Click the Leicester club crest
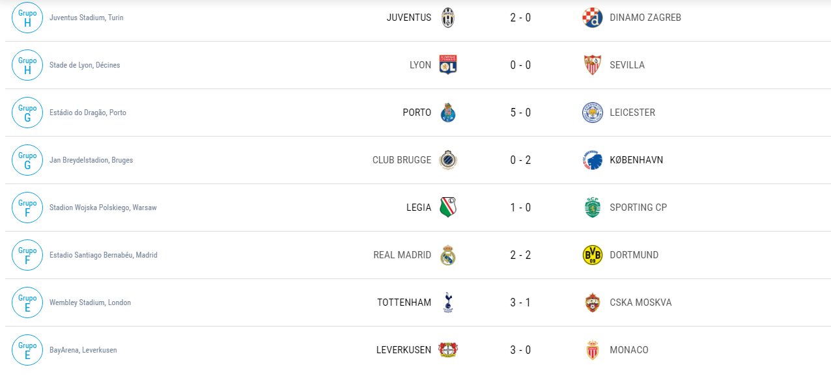831x376 pixels. [x=592, y=113]
